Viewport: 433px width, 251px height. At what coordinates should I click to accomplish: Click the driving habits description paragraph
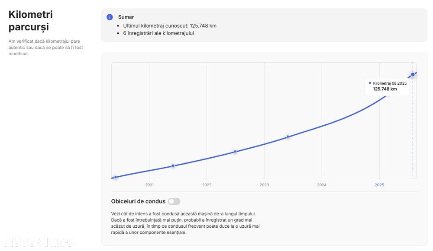tap(185, 223)
